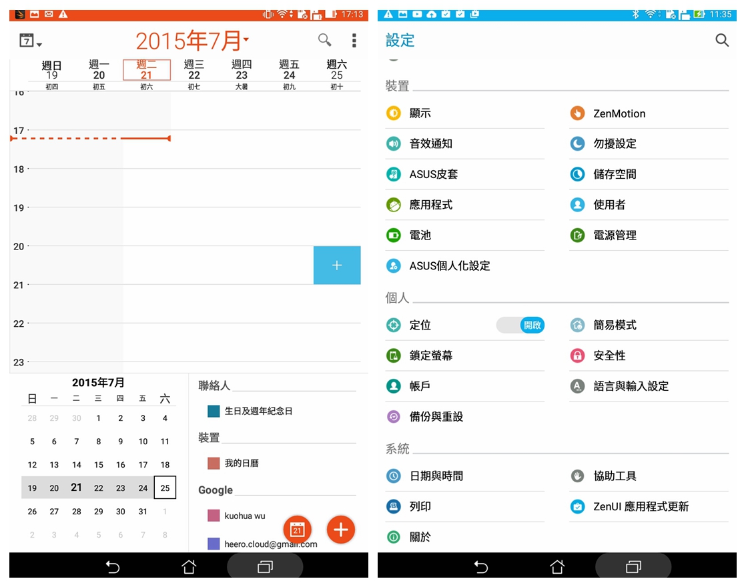Viewport: 746px width, 587px height.
Task: Open 列印 printing settings
Action: [465, 506]
